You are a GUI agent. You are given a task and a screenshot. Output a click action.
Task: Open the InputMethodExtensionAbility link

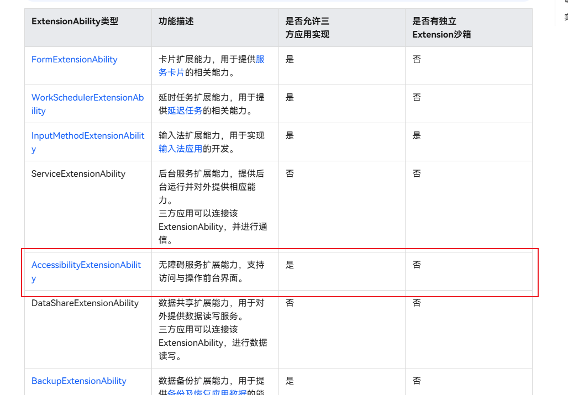(87, 136)
